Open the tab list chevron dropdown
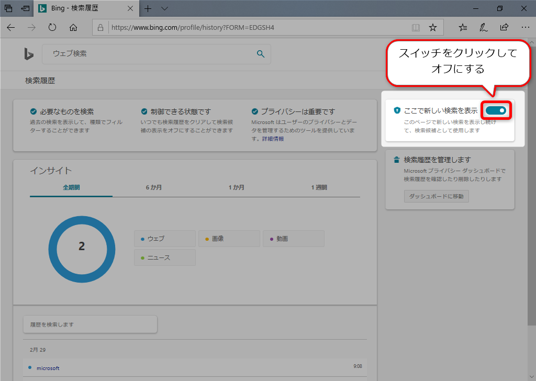Screen dimensions: 536x381 164,8
